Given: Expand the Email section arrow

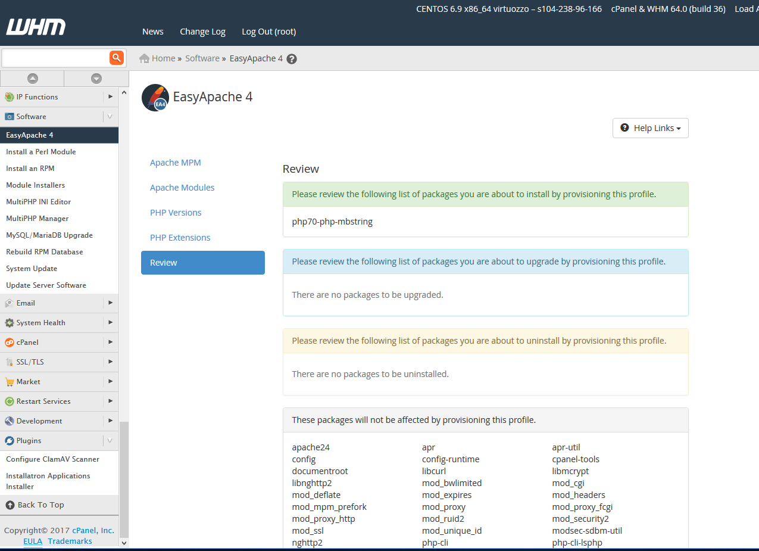Looking at the screenshot, I should (110, 303).
